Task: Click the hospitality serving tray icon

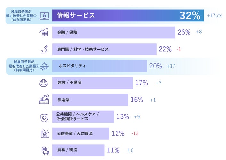Action: [44, 66]
